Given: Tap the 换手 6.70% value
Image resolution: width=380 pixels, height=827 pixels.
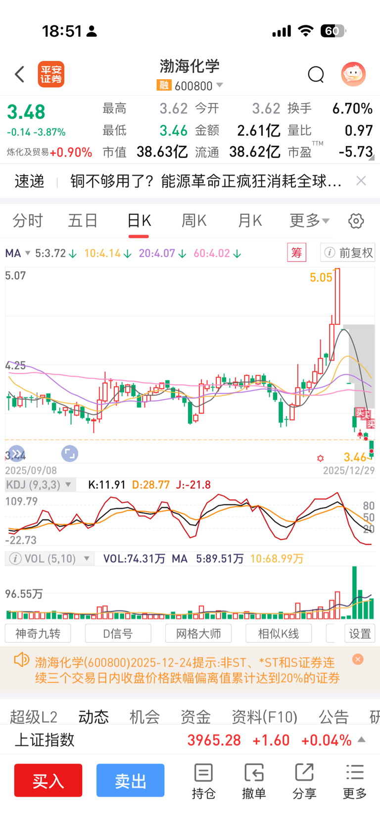Looking at the screenshot, I should [x=352, y=108].
